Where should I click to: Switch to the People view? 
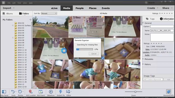[80, 8]
